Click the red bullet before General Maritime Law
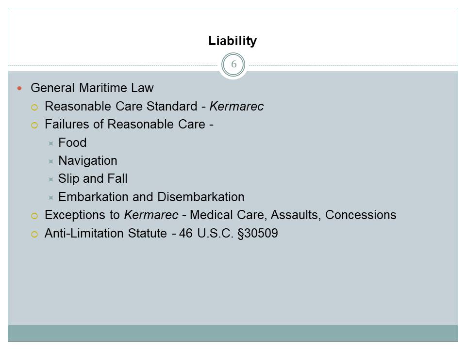 point(20,88)
